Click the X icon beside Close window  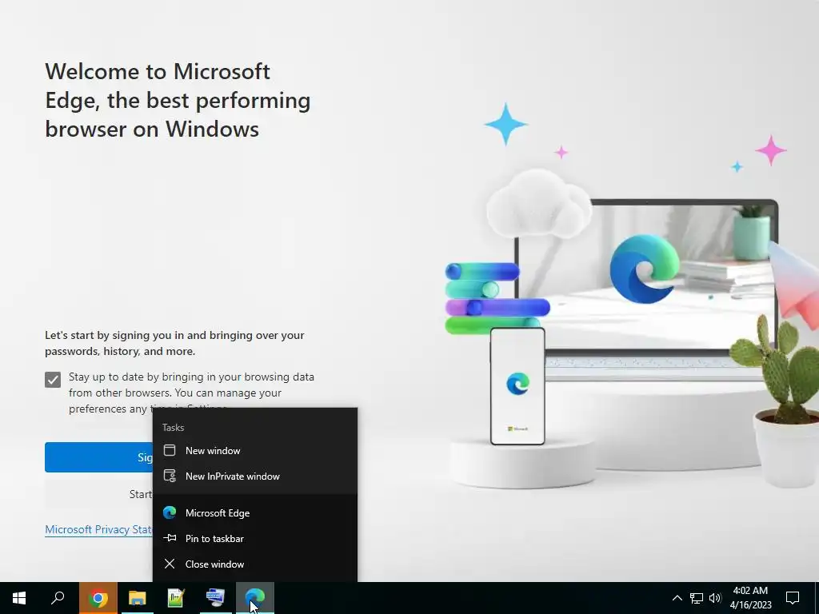coord(170,564)
